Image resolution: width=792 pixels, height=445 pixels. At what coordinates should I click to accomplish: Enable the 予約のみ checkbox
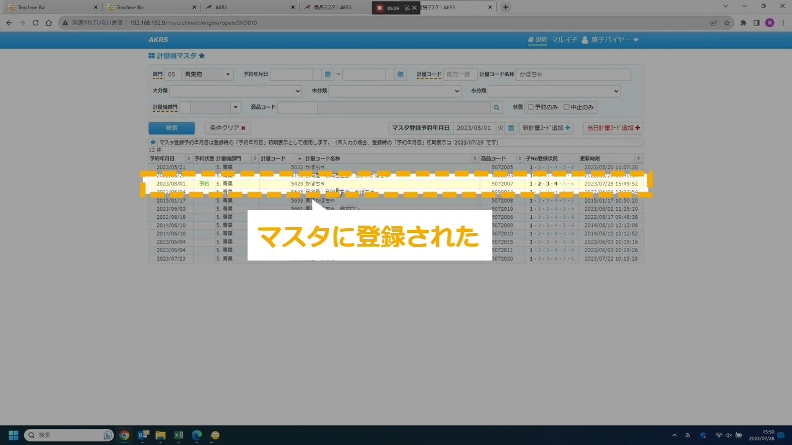531,108
